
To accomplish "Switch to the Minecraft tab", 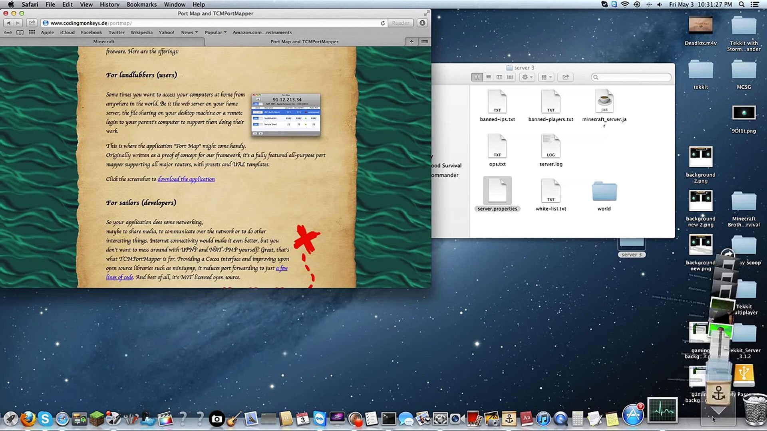I will click(103, 42).
